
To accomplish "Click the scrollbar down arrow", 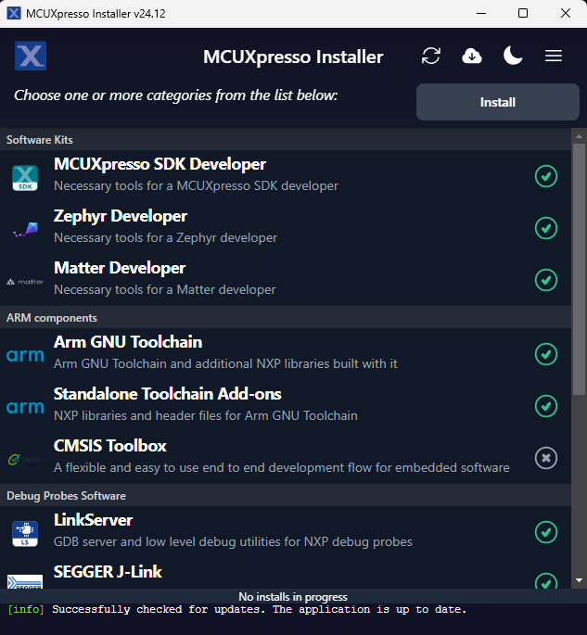I will pyautogui.click(x=579, y=580).
